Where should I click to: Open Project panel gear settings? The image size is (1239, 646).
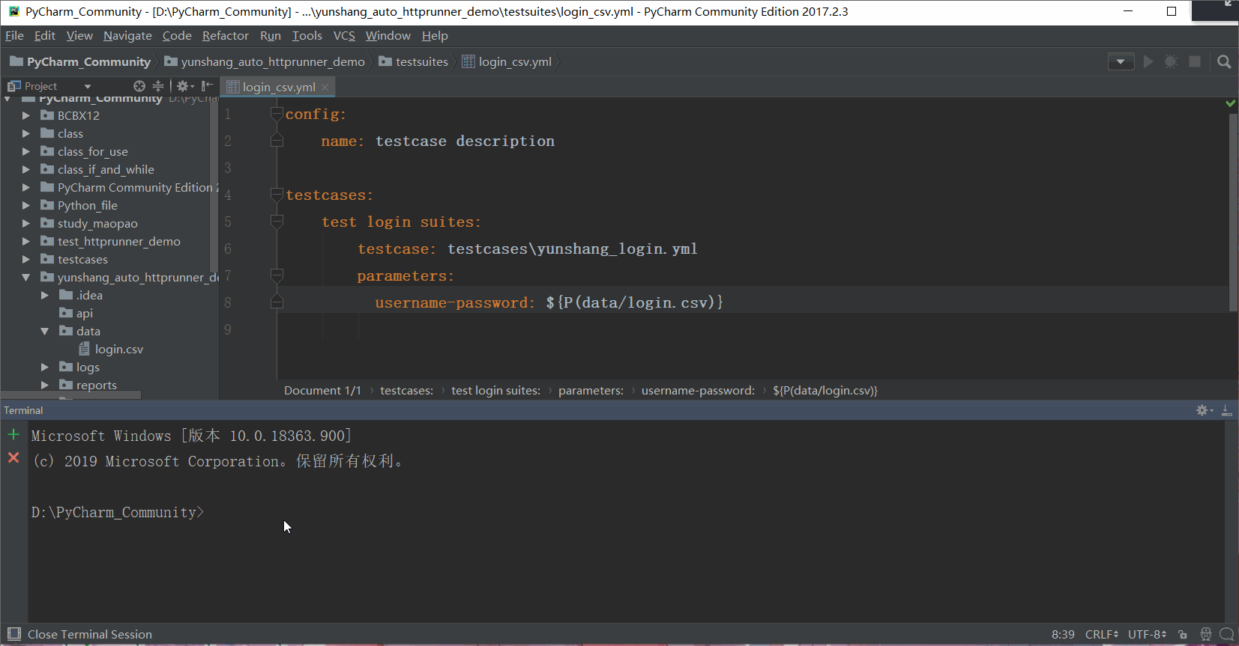point(184,86)
